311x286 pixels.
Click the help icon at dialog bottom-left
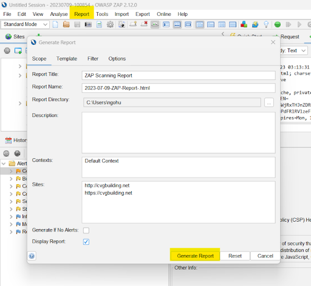pyautogui.click(x=32, y=256)
